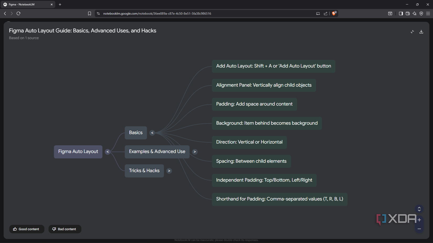Expand the Tricks & Hacks node
Screen dimensions: 433x243
(x=169, y=171)
